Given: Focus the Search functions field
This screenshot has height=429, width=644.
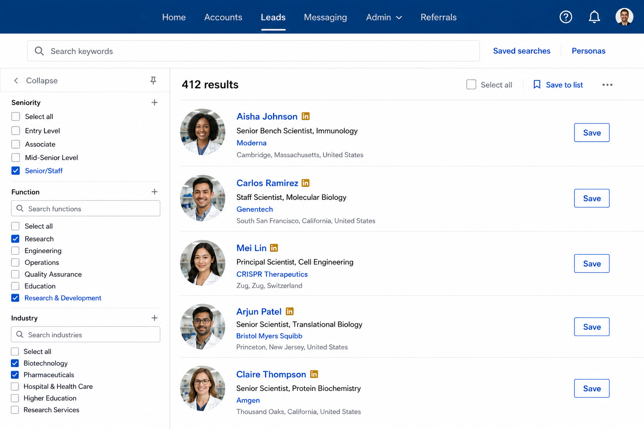Looking at the screenshot, I should 86,208.
